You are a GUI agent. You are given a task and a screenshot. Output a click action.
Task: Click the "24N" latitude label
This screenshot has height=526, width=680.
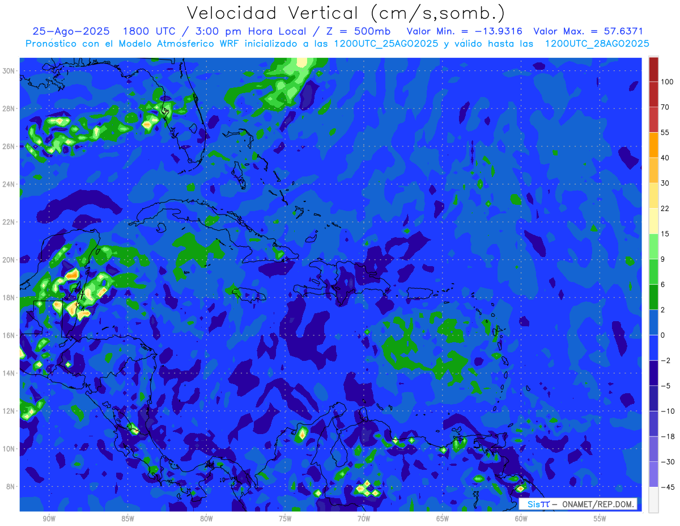[x=10, y=184]
